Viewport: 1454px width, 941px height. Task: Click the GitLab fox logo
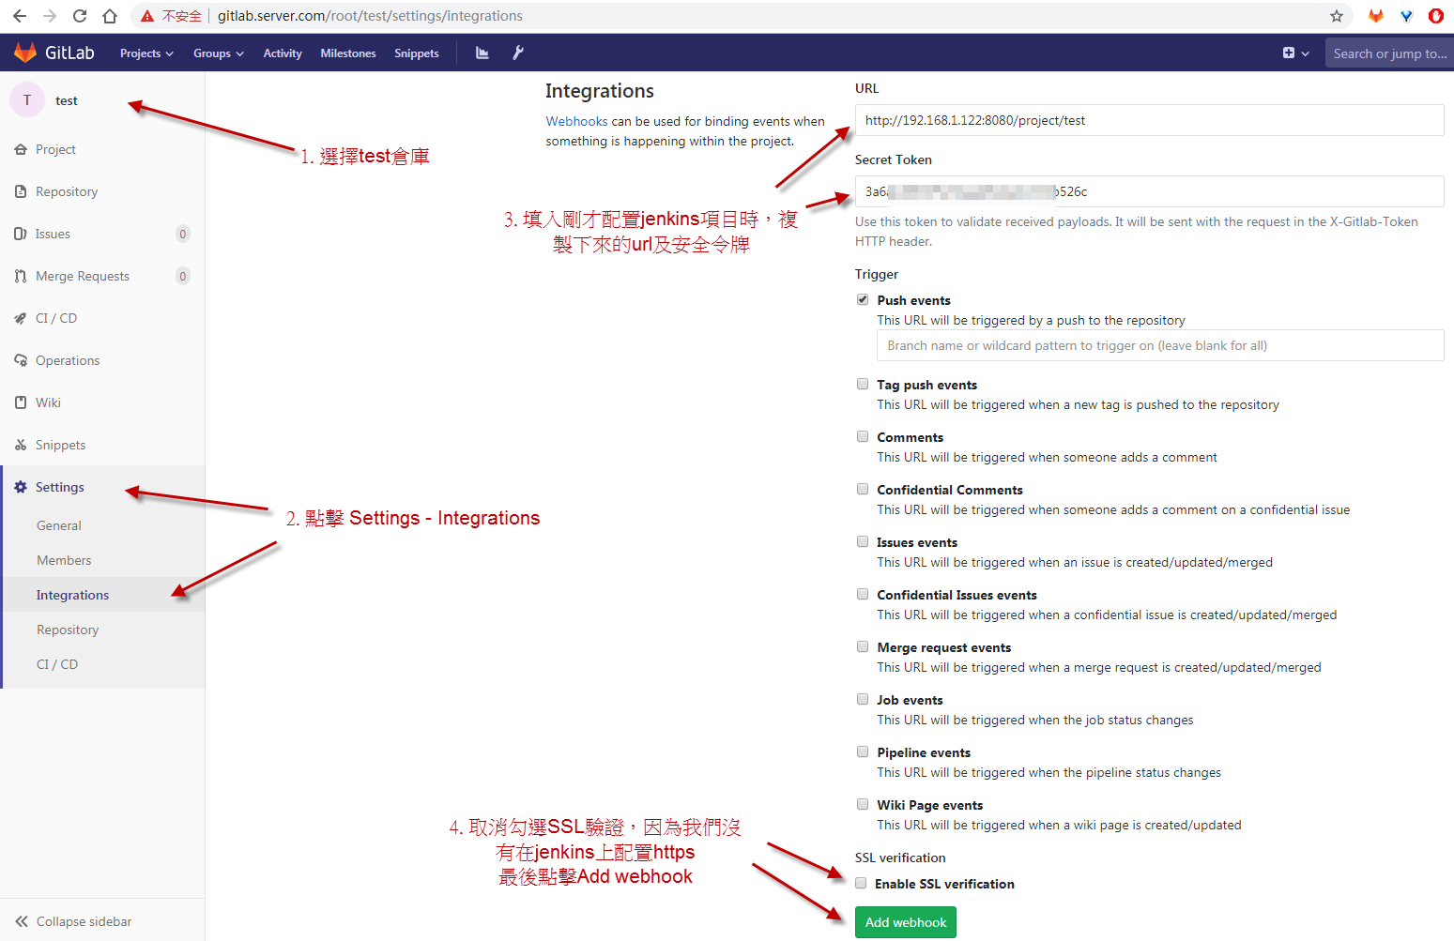coord(25,53)
